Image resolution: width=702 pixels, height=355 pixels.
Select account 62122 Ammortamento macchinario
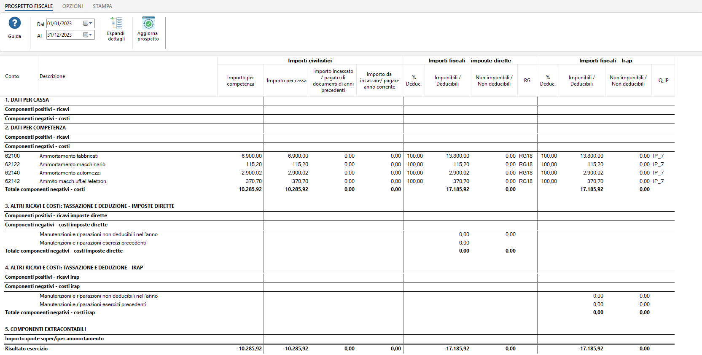(72, 164)
